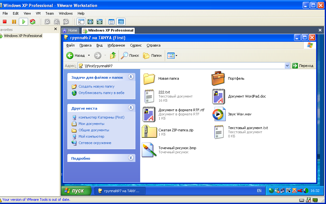Click the address field \\First\группа№7
The height and width of the screenshot is (204, 326).
point(181,66)
